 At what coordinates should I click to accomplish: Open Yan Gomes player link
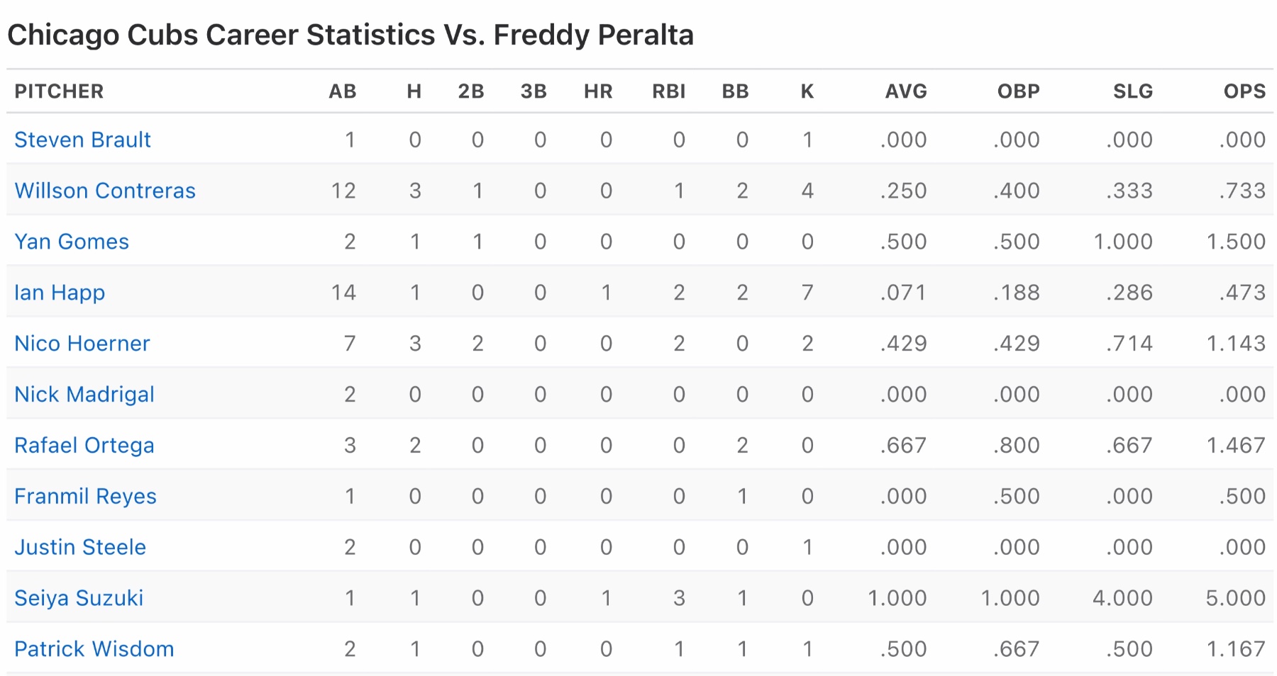pos(72,242)
